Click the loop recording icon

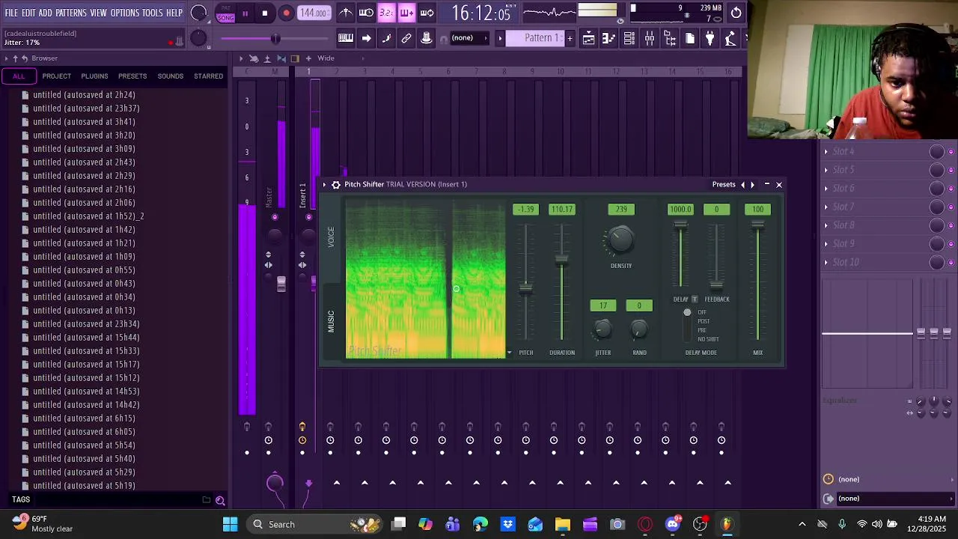tap(427, 13)
